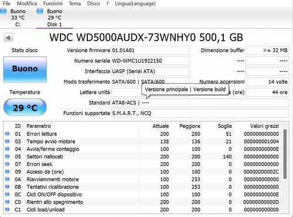293x217 pixels.
Task: Select the Disk 1 tab
Action: [54, 18]
